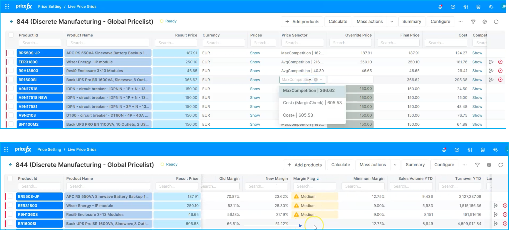Open Live Price Grids breadcrumb in upper header
Image resolution: width=509 pixels, height=230 pixels.
pos(82,6)
